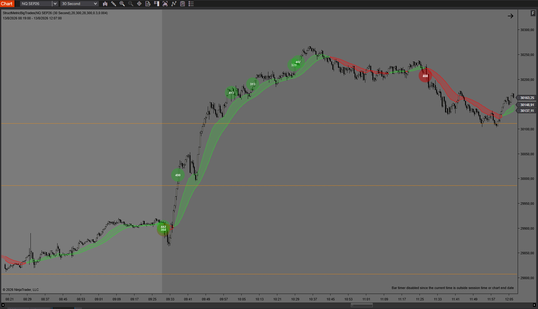Click the date range text 13/8/2026
538x309 pixels.
[32, 18]
